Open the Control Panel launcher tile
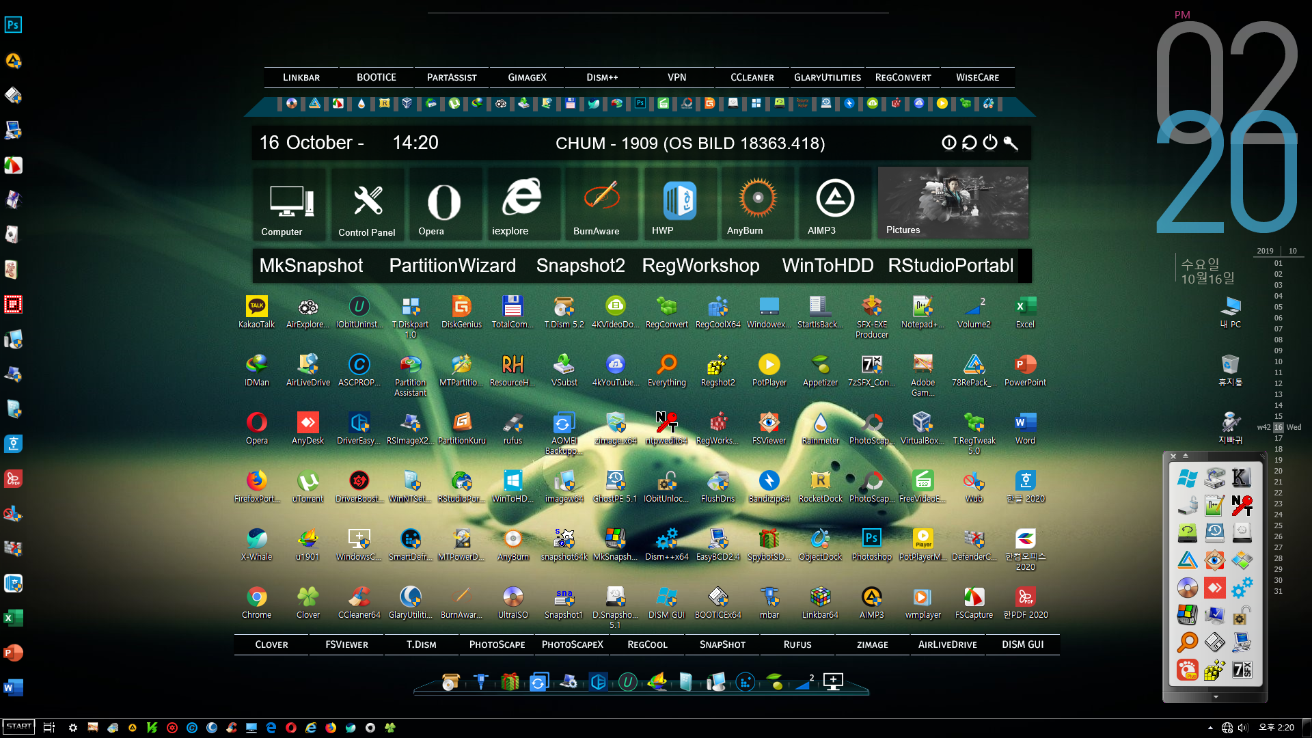 (x=368, y=205)
